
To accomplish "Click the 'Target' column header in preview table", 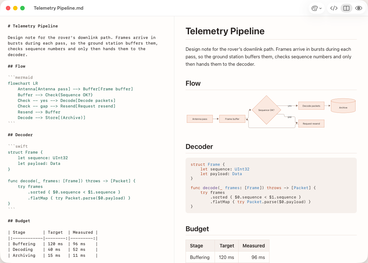I will pos(227,246).
